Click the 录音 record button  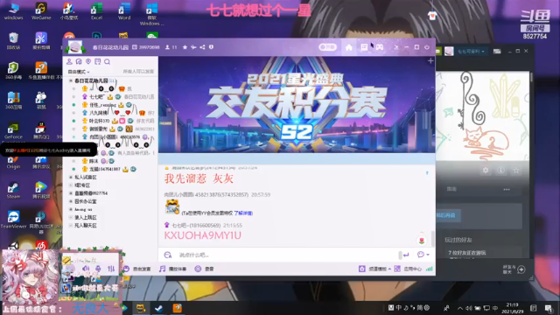[x=204, y=269]
